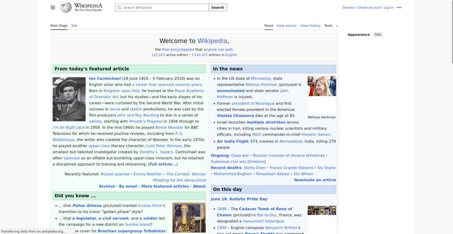Expand the Tools dropdown
The image size is (453, 234).
click(x=331, y=25)
